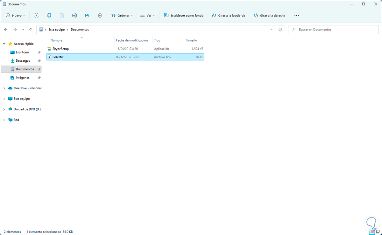Click the pin icon next to Escritorio
Image resolution: width=382 pixels, height=235 pixels.
coord(39,52)
